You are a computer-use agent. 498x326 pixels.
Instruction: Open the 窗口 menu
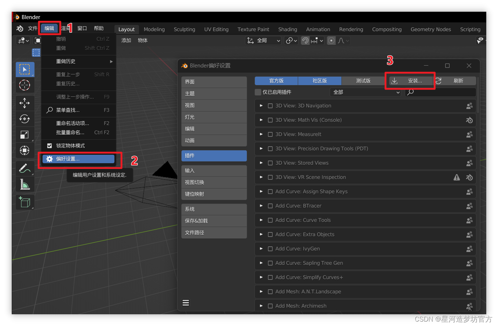[x=82, y=28]
